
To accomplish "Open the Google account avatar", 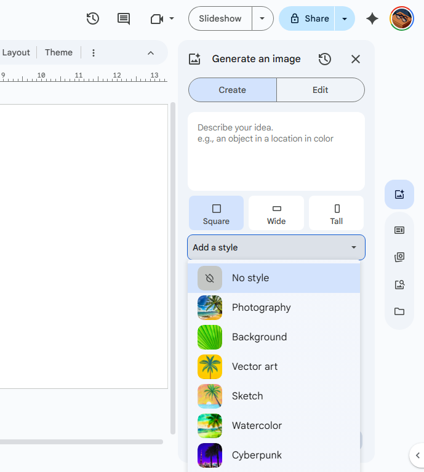I will click(402, 18).
